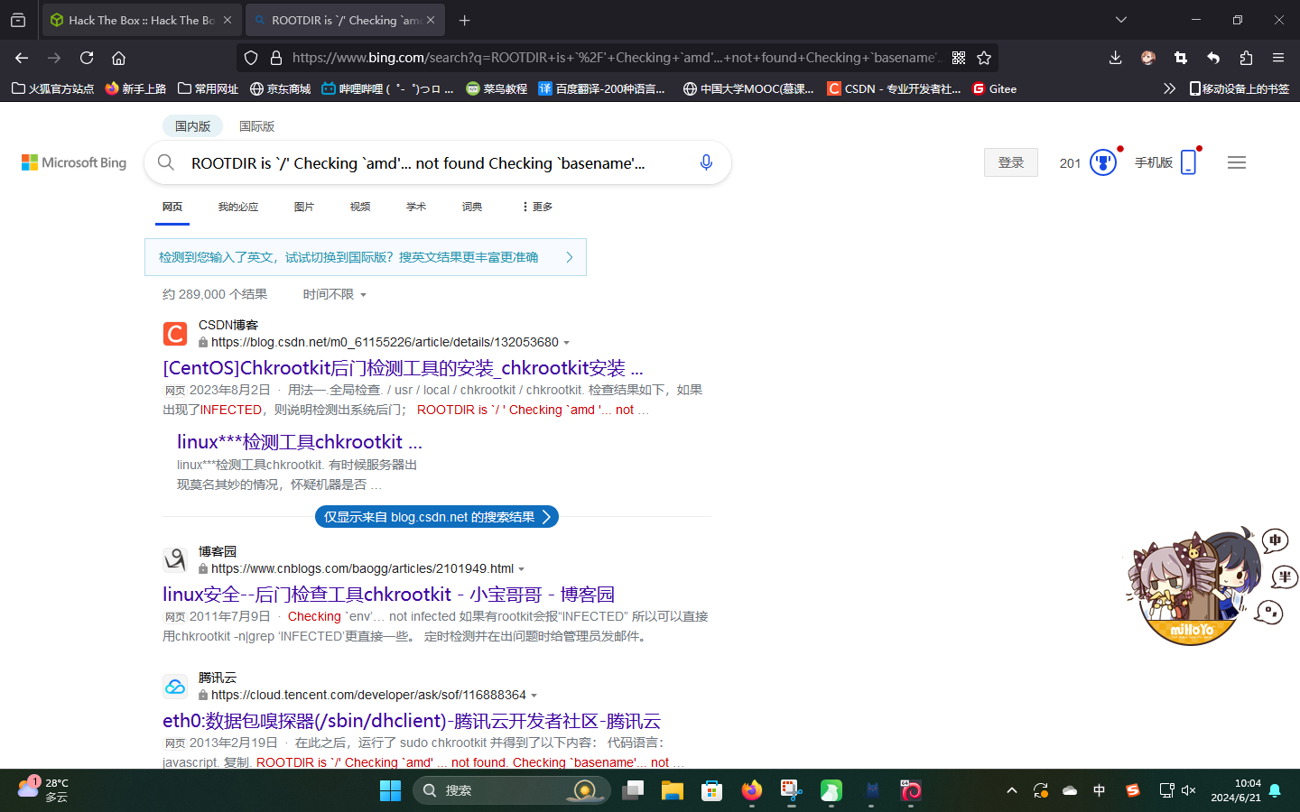This screenshot has height=812, width=1300.
Task: Click the Microsoft Bing logo
Action: tap(74, 162)
